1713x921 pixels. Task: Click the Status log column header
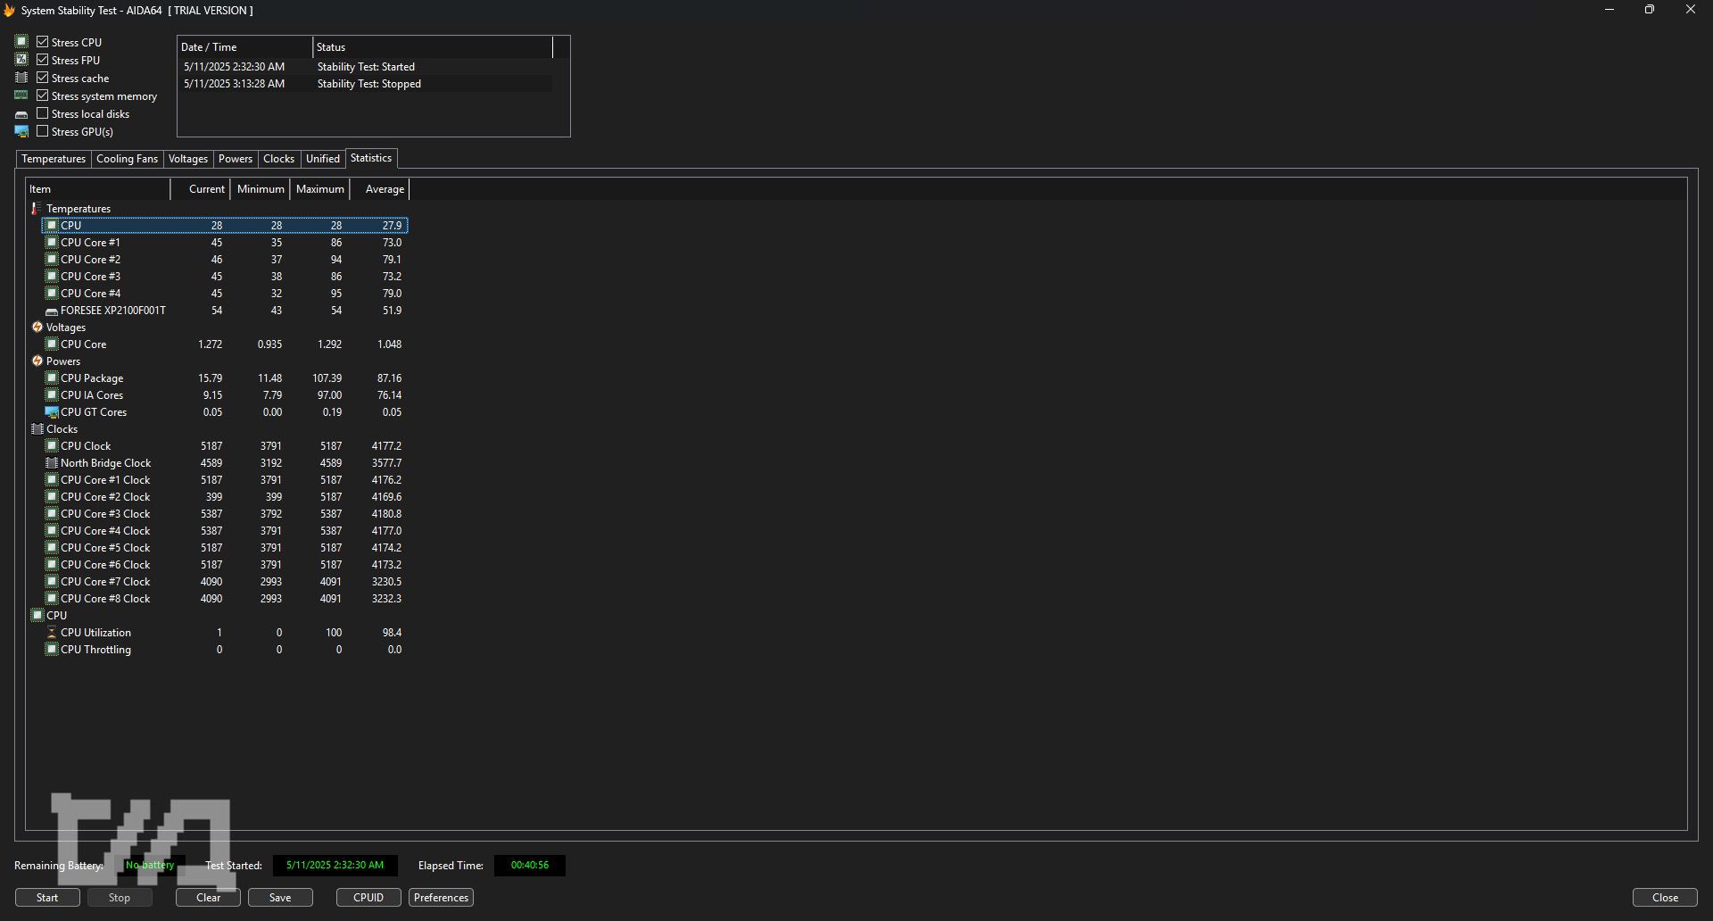click(x=433, y=47)
